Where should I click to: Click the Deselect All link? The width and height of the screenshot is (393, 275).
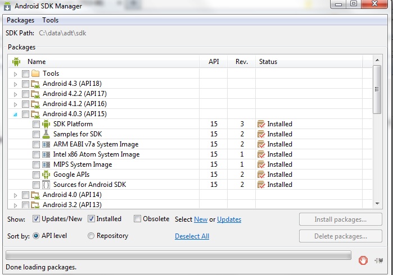pos(192,236)
